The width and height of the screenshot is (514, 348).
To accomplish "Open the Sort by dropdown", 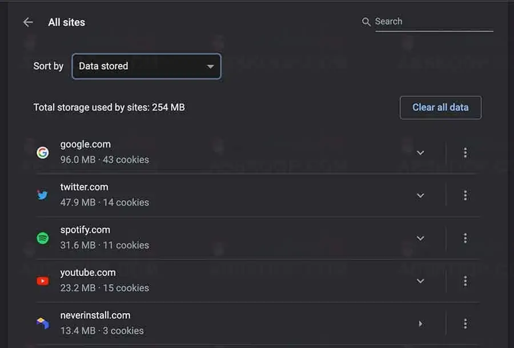I will [146, 66].
